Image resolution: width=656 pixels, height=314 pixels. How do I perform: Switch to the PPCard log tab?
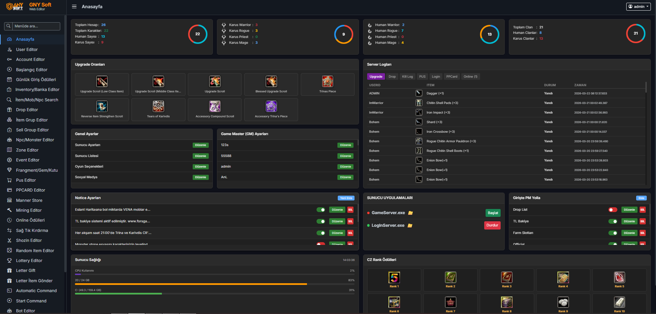452,77
